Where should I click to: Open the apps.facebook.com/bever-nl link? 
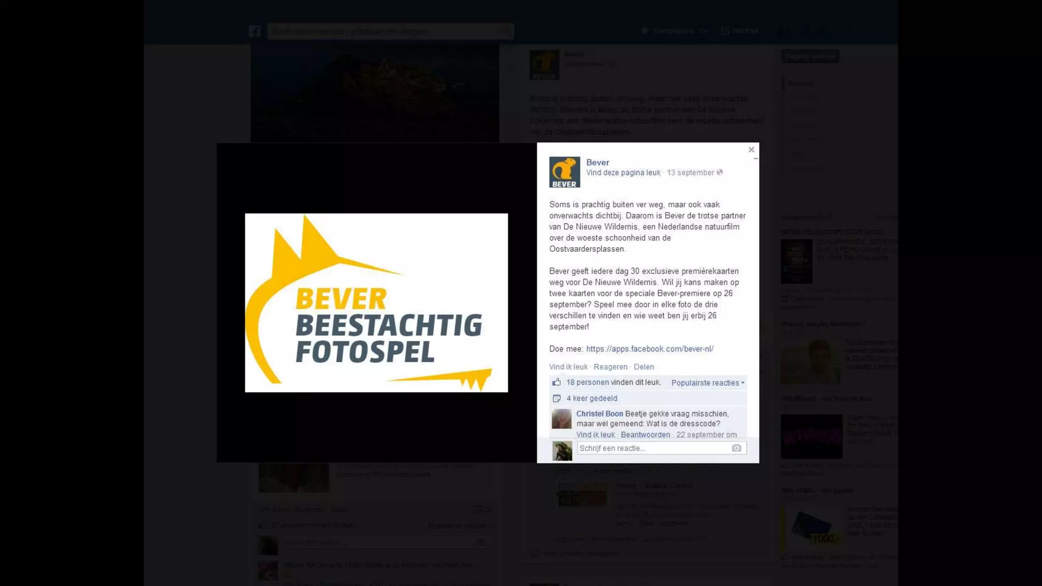click(x=650, y=349)
